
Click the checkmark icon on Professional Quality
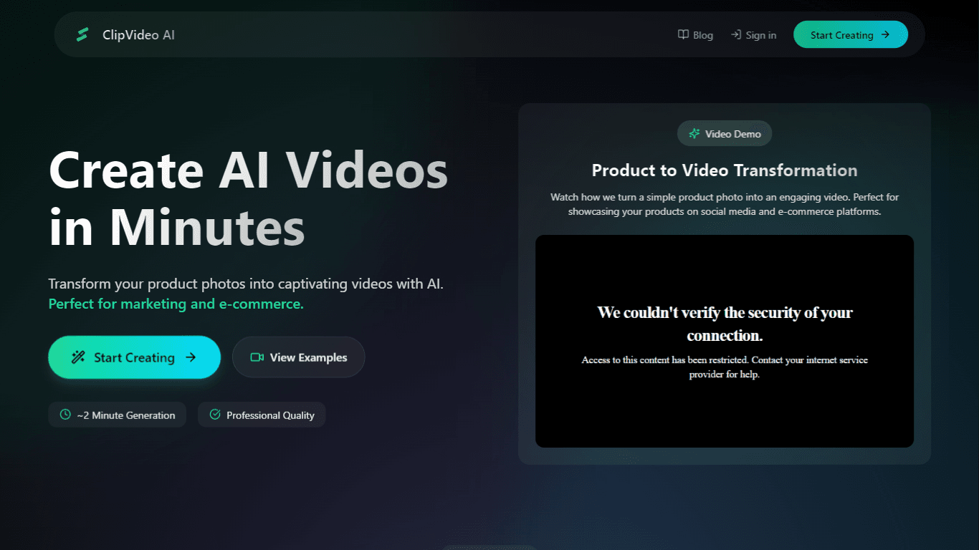pyautogui.click(x=214, y=415)
